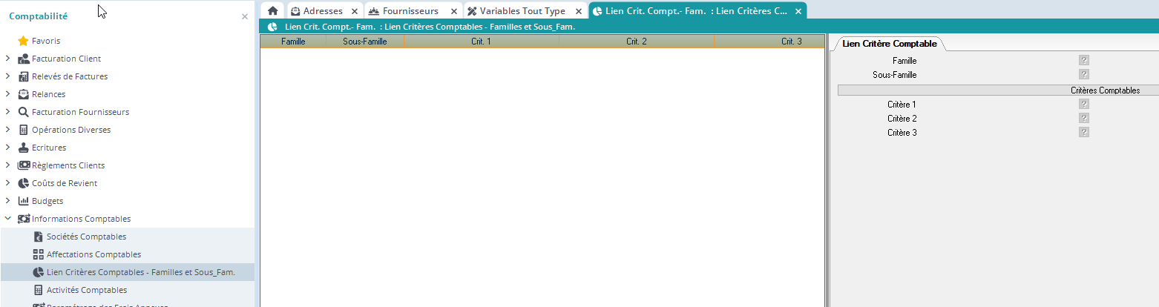Click the Budgets chart icon
The image size is (1159, 307).
[x=23, y=201]
